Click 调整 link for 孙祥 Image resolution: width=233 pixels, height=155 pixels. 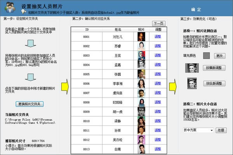coord(158,130)
